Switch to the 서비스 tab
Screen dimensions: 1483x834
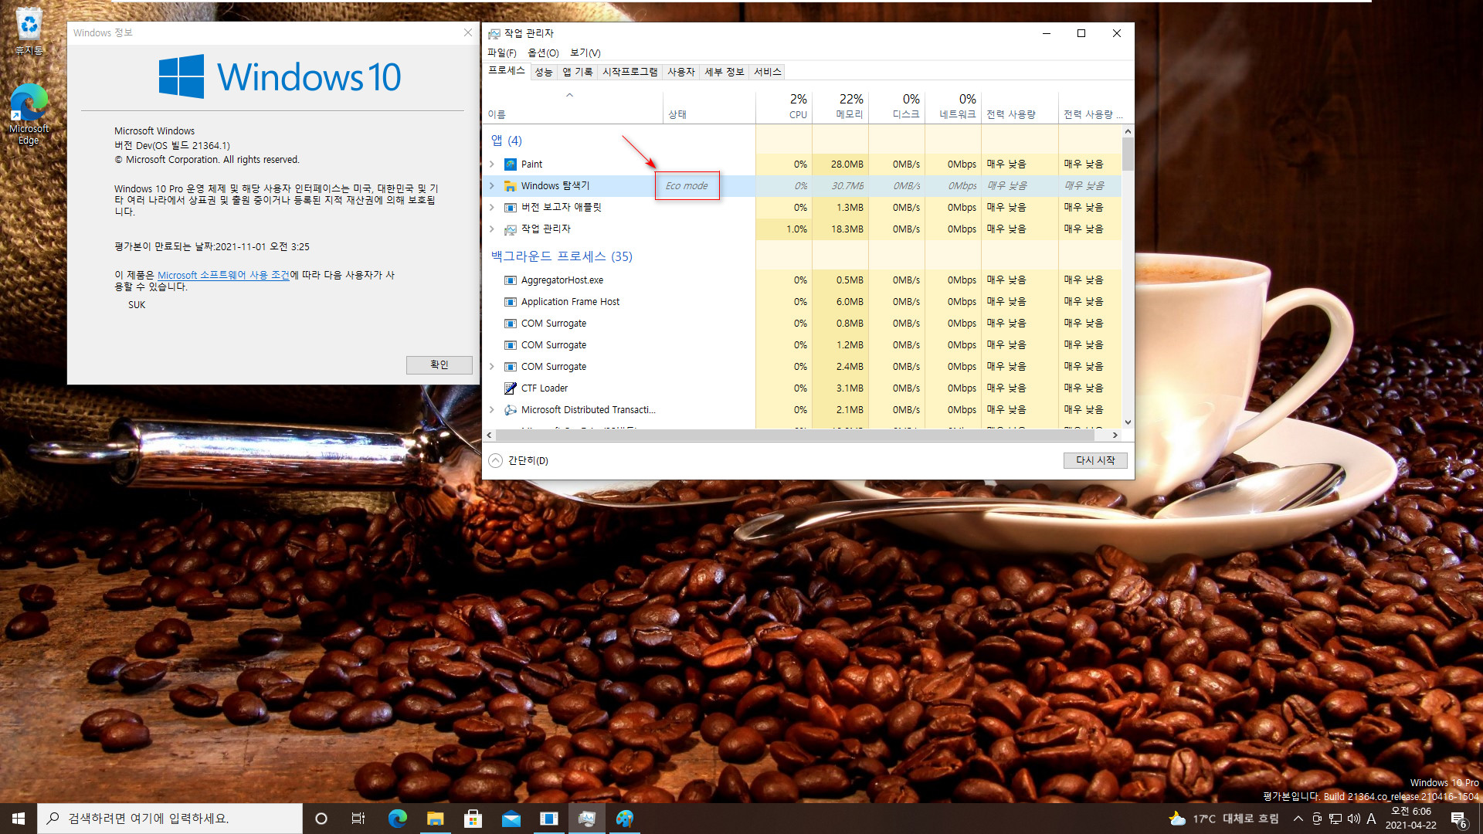[x=768, y=72]
